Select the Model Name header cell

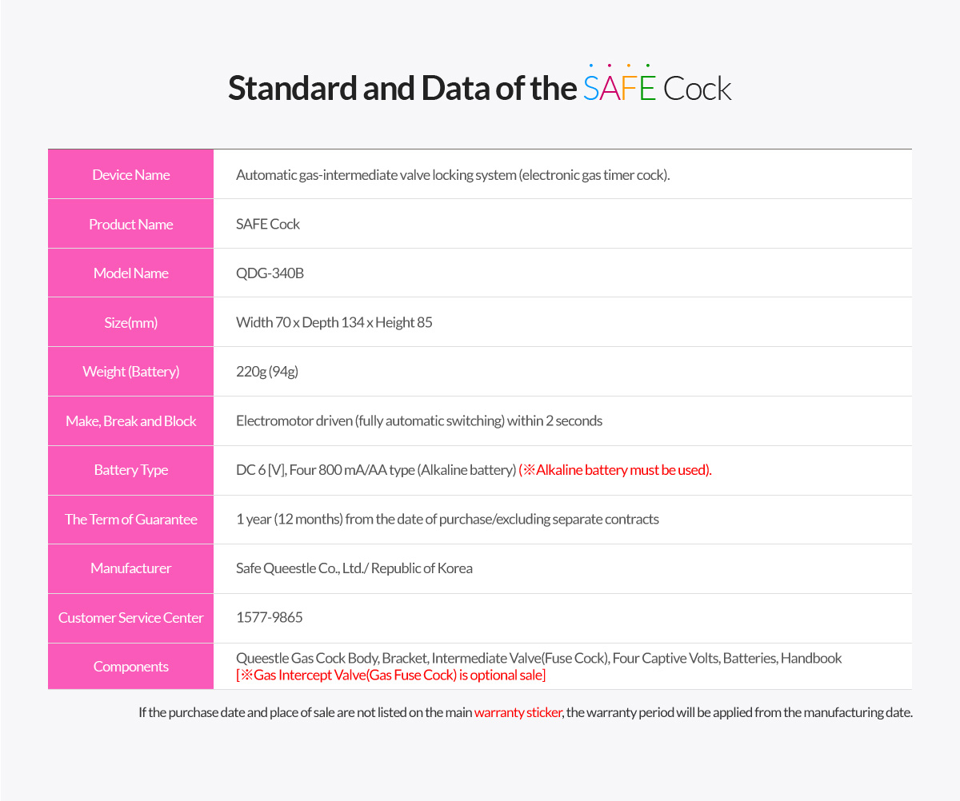[131, 273]
